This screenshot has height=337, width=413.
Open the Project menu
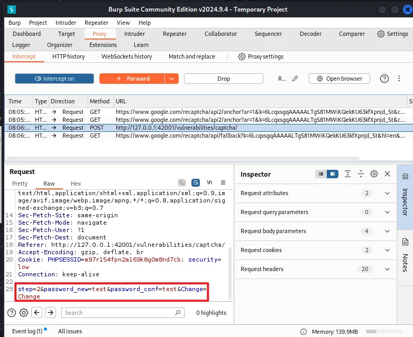coord(38,23)
